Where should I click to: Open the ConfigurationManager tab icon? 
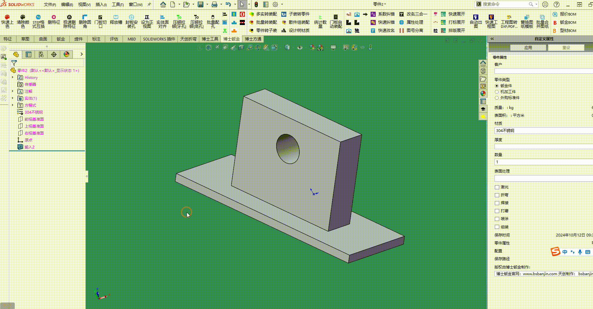(x=41, y=54)
